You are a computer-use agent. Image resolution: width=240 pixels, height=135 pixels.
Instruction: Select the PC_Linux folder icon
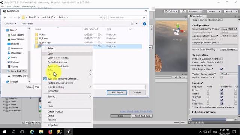tap(36, 38)
